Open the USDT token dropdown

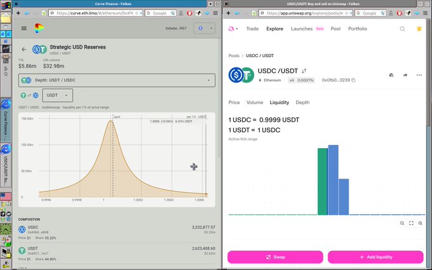(x=58, y=95)
